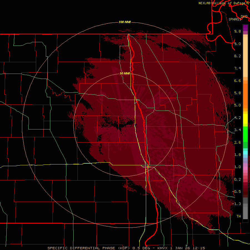
Task: Click the 50 NMI range ring label
Action: 125,73
